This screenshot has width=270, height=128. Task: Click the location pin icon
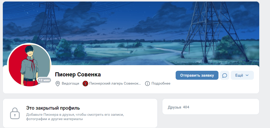[57, 84]
